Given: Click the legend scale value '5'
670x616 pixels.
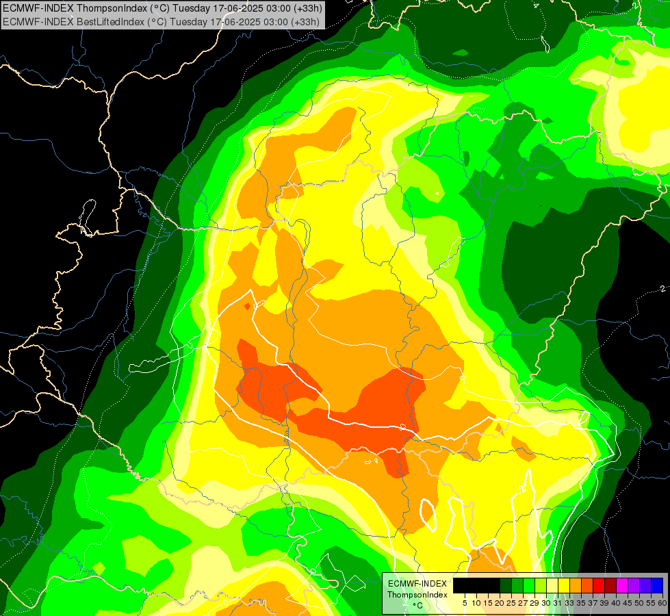Looking at the screenshot, I should point(465,603).
